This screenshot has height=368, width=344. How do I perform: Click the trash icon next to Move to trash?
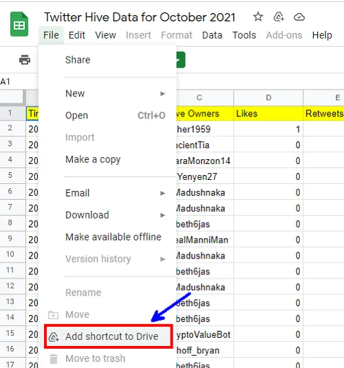(54, 359)
